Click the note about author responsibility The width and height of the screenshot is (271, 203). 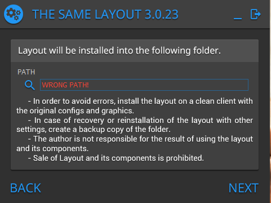tap(135, 144)
